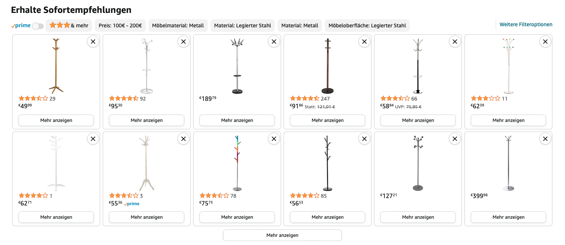Select Möbeloberfläche: Legierter Stahl filter
This screenshot has height=245, width=565.
[367, 25]
